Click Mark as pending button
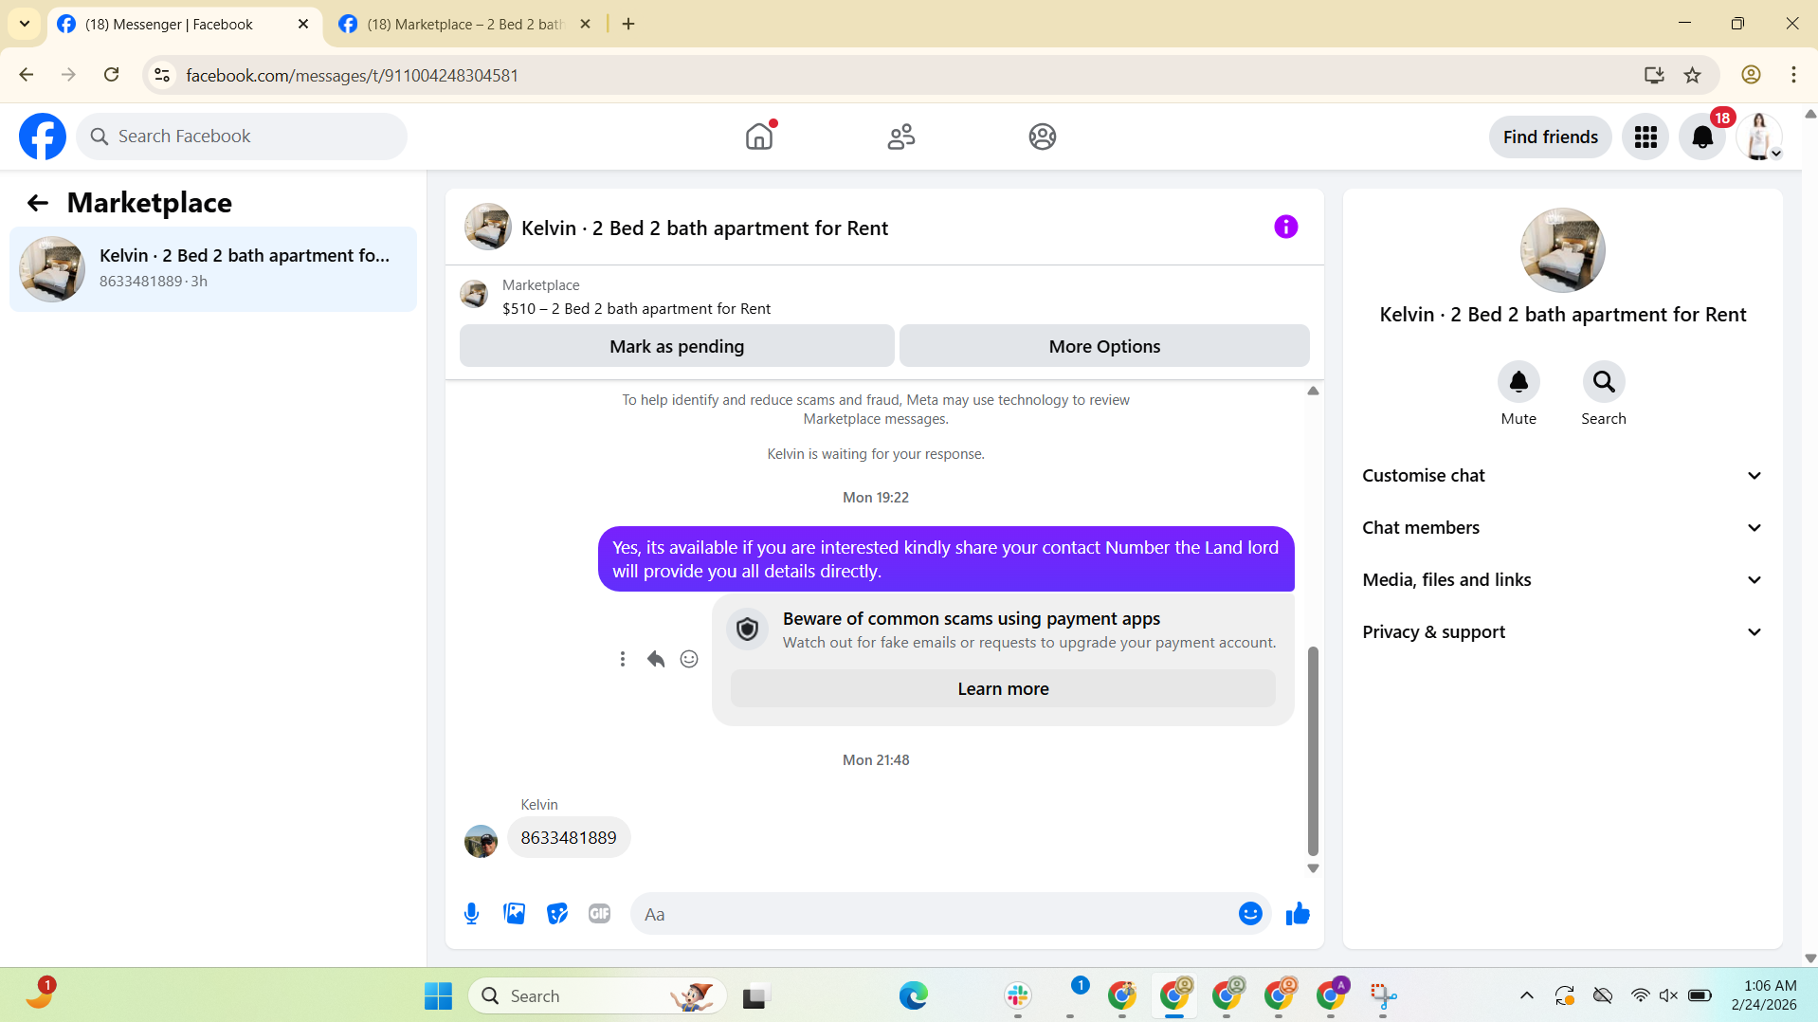 pyautogui.click(x=677, y=346)
